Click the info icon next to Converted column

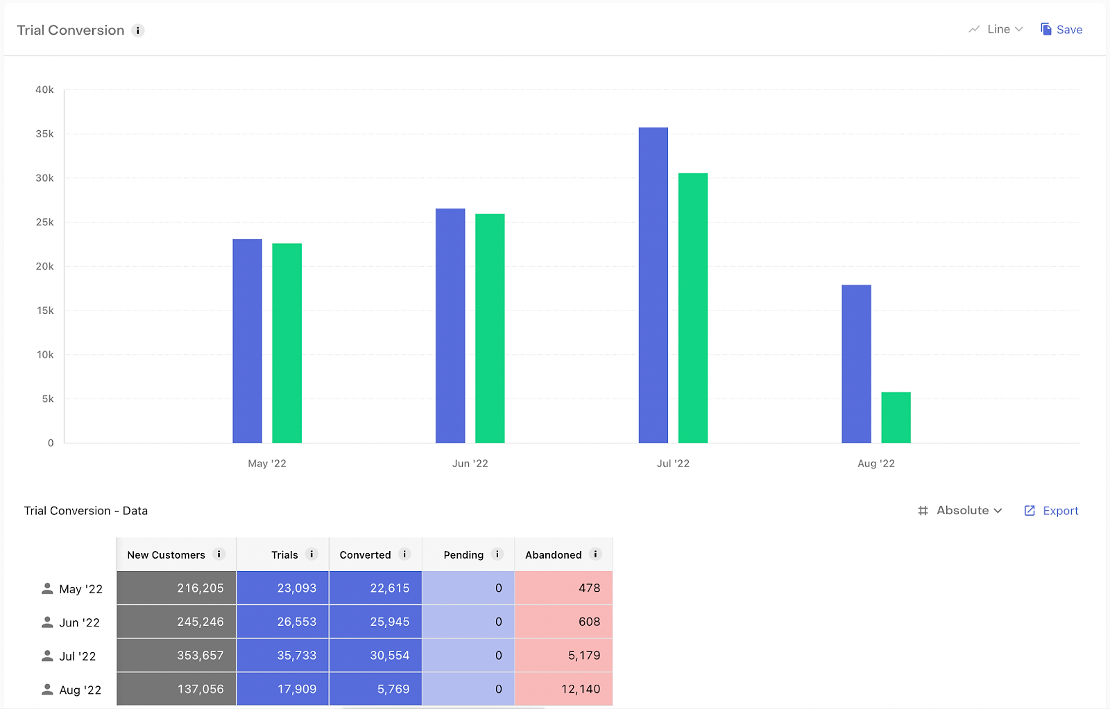tap(405, 554)
